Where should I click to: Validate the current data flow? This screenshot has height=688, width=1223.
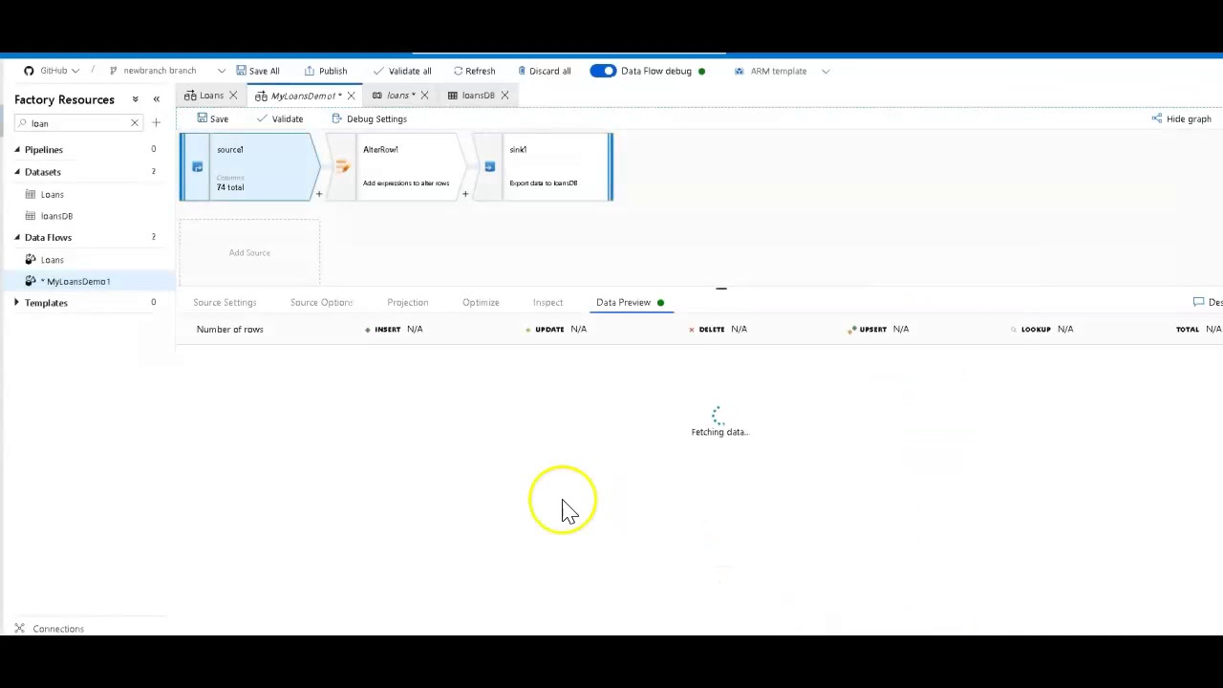[280, 119]
